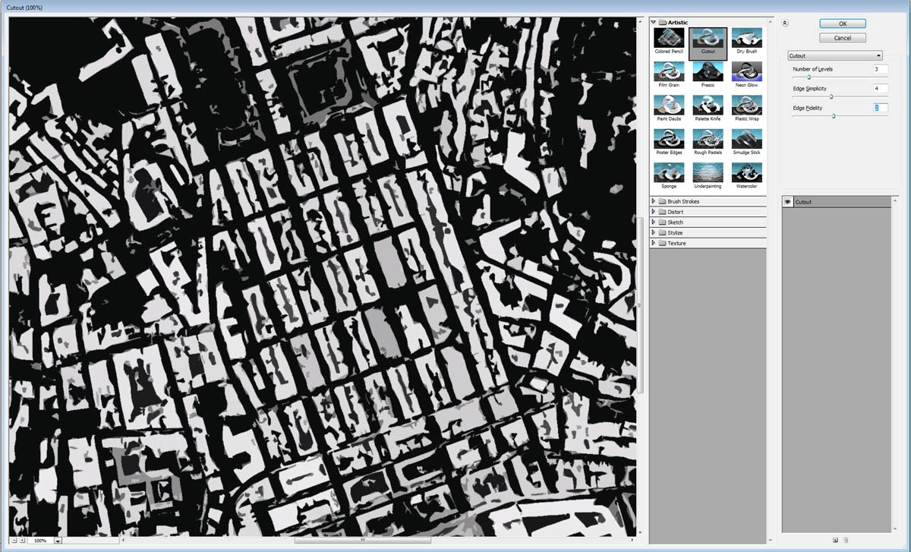Viewport: 911px width, 552px height.
Task: Click the Number of Levels value field
Action: [x=881, y=69]
